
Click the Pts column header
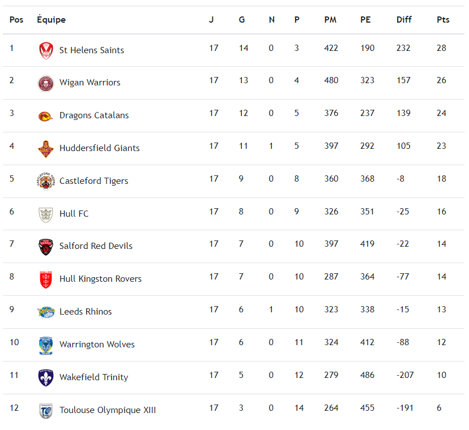tap(443, 20)
